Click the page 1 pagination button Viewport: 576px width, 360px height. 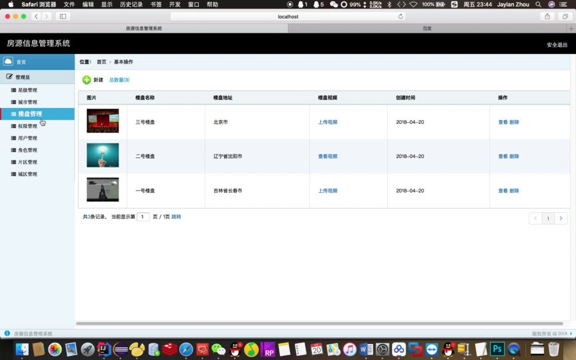click(548, 218)
